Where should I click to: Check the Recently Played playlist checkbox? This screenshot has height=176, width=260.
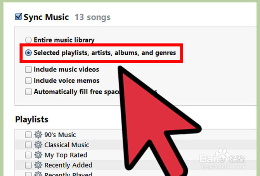click(x=28, y=174)
